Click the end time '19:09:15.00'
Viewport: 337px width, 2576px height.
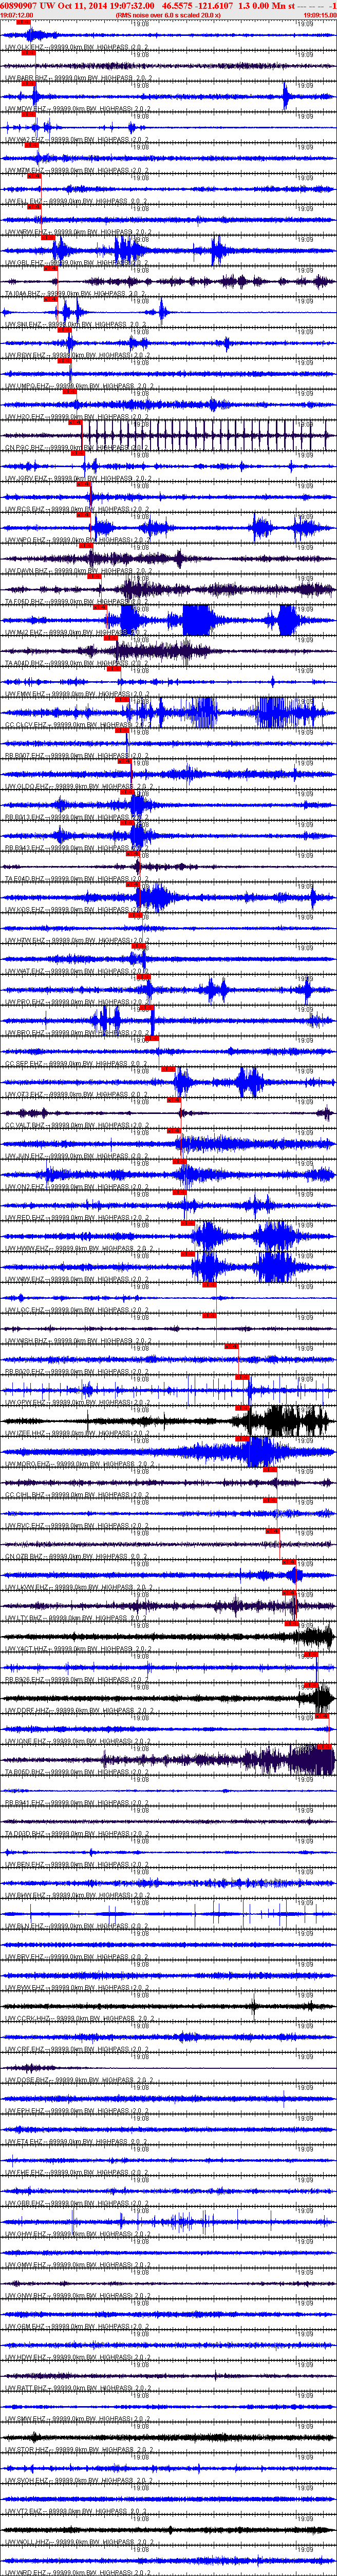(x=319, y=15)
